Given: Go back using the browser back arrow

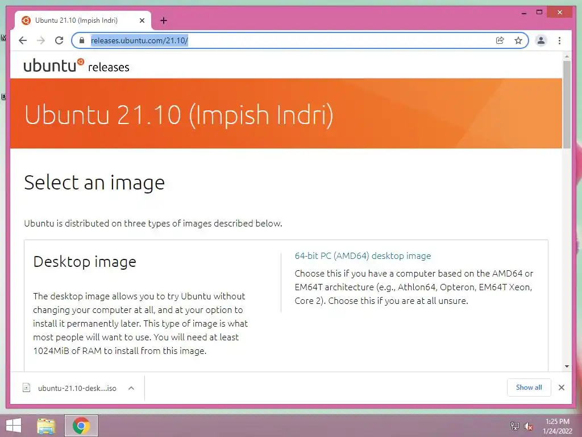Looking at the screenshot, I should click(x=23, y=40).
